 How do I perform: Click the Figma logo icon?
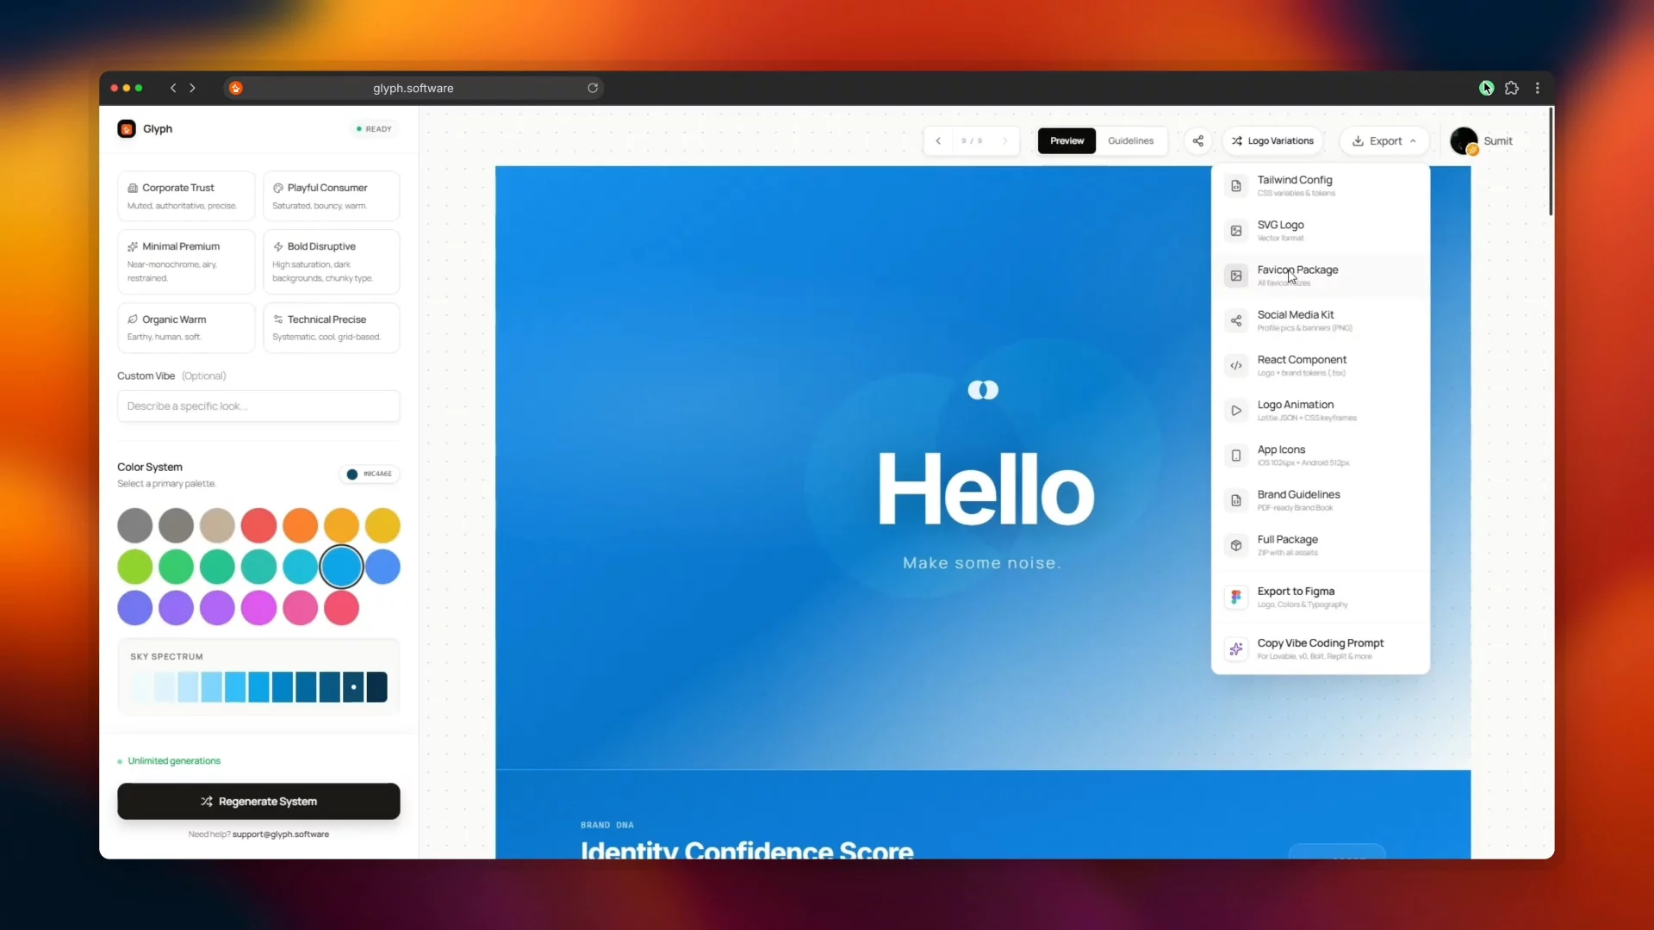click(x=1236, y=597)
